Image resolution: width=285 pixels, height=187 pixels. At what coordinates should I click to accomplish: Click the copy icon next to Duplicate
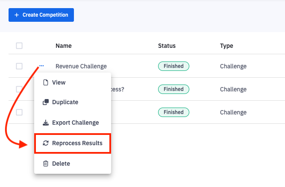click(46, 102)
